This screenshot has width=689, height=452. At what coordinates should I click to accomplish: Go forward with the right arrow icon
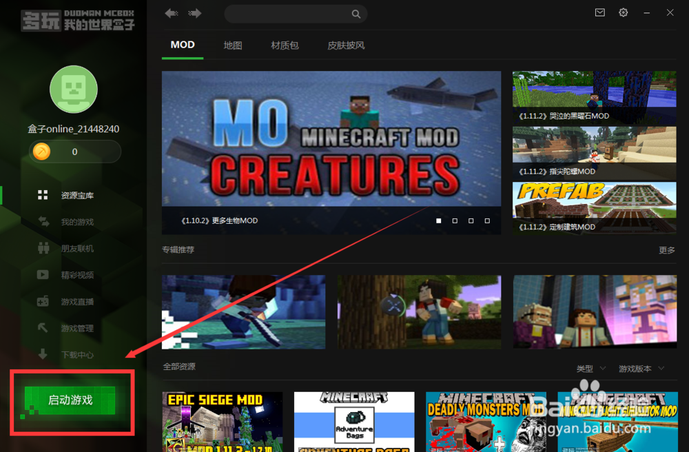[x=195, y=13]
